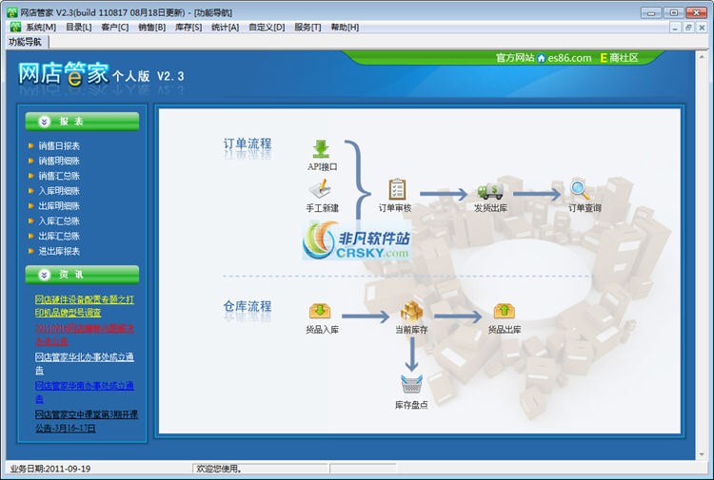The width and height of the screenshot is (714, 480).
Task: Click the vertical scrollbar up arrow
Action: coord(702,55)
